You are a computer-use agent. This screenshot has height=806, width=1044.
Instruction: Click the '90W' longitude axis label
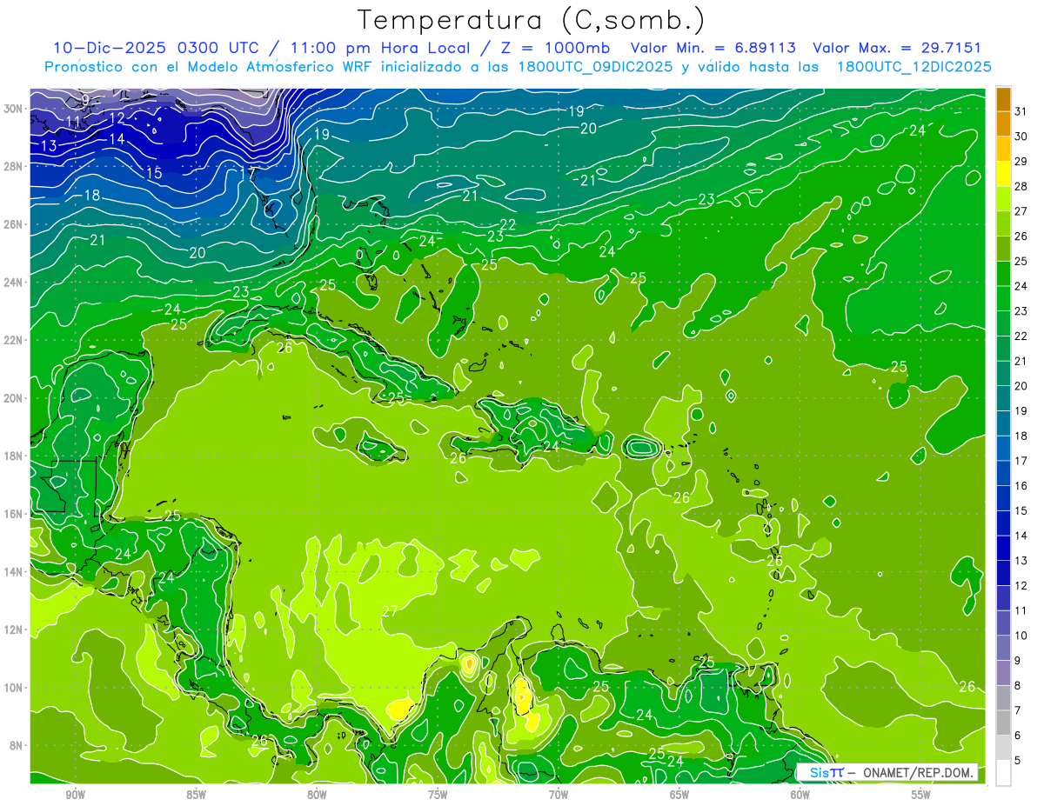[75, 795]
